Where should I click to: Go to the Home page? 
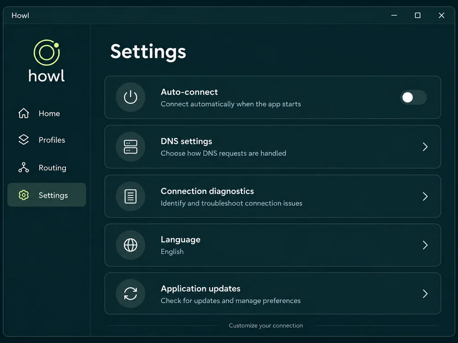click(47, 113)
